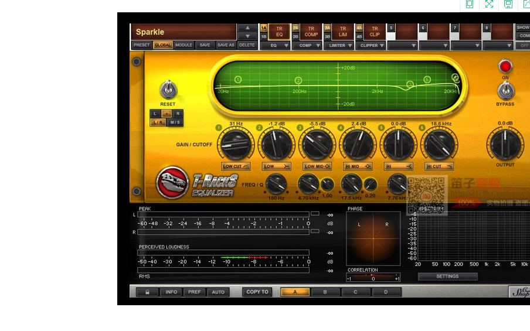The width and height of the screenshot is (530, 331).
Task: Open the LIMITER module dropdown
Action: [x=339, y=45]
